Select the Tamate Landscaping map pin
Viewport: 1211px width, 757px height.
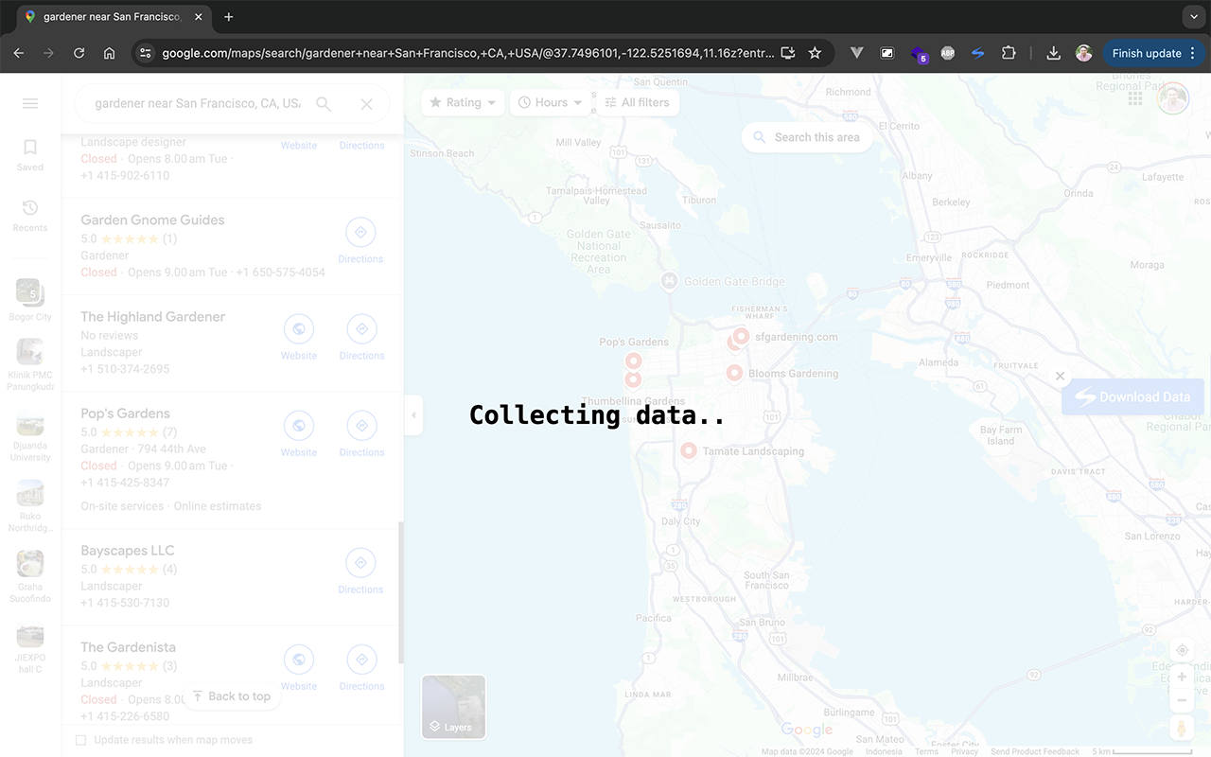[688, 450]
